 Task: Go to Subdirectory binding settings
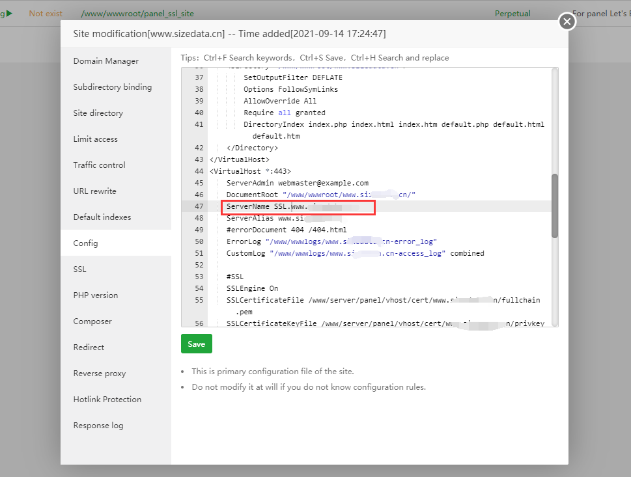point(112,87)
